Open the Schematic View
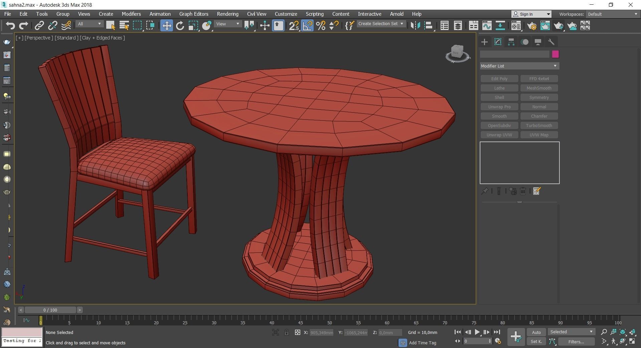641x348 pixels. point(500,26)
